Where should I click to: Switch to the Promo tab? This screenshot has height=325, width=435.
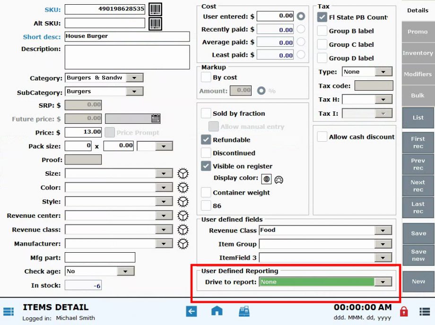pos(418,32)
